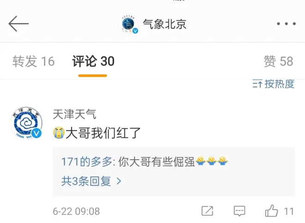Tap the 气象北京 title text

pyautogui.click(x=165, y=24)
